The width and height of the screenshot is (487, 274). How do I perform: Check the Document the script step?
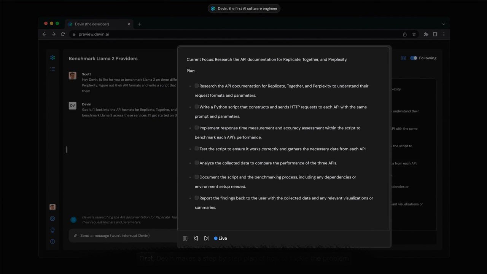(197, 177)
